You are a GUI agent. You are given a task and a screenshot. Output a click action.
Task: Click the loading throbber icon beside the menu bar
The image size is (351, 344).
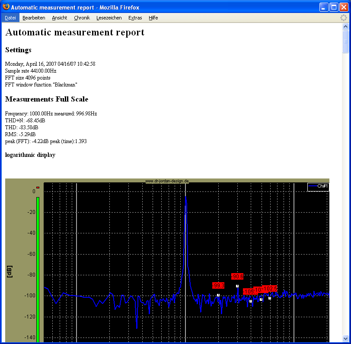click(343, 18)
